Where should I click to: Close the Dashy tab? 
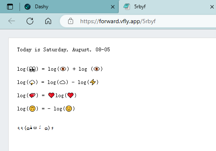coord(113,7)
